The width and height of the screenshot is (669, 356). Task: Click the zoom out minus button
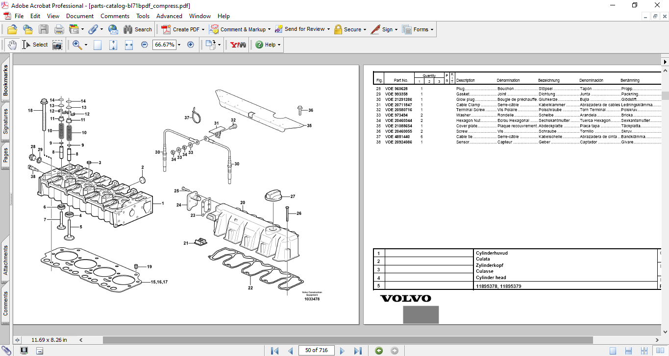(145, 45)
